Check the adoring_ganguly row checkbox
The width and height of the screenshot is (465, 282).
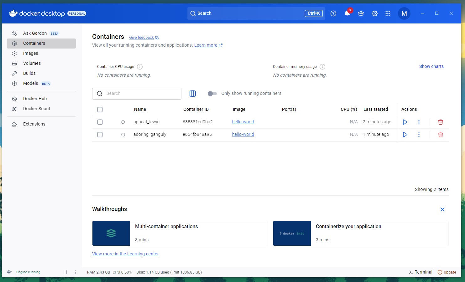coord(100,135)
